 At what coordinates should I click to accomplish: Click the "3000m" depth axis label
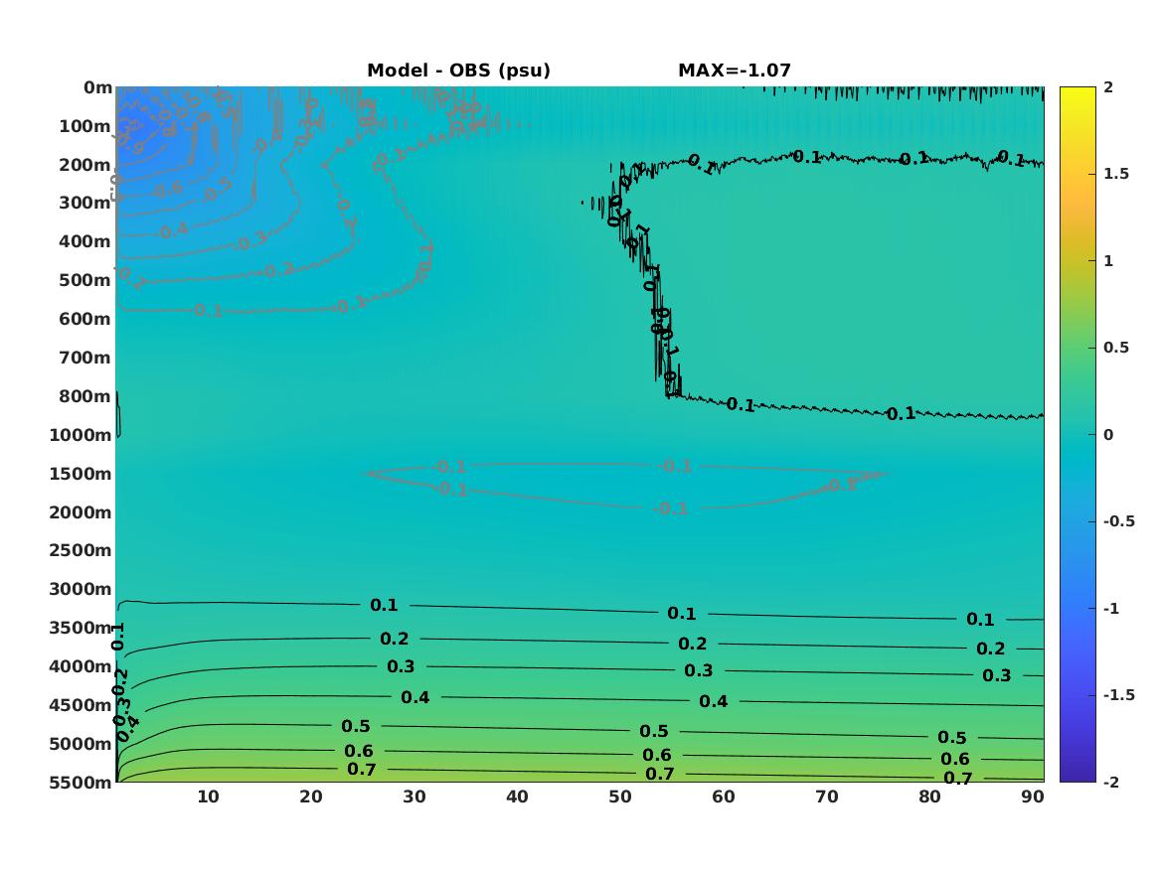tap(81, 589)
